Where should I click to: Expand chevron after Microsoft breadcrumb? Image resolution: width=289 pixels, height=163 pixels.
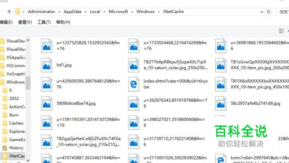132,12
